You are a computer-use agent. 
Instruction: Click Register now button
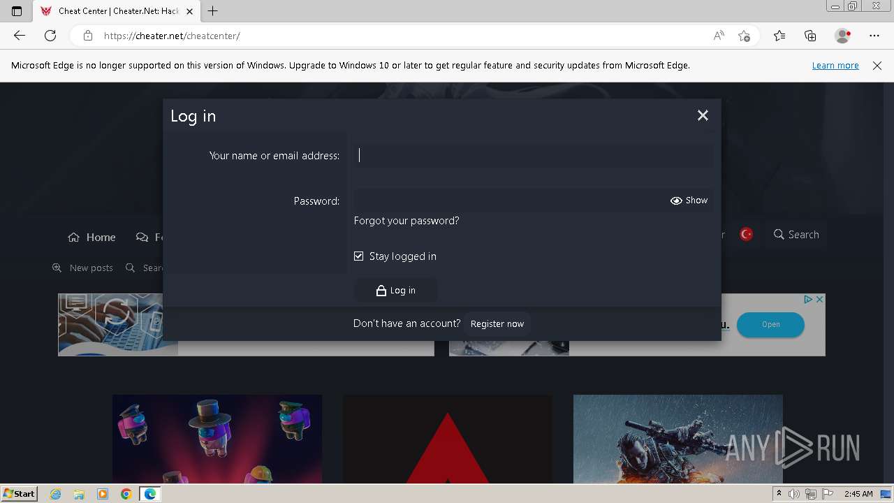(497, 324)
